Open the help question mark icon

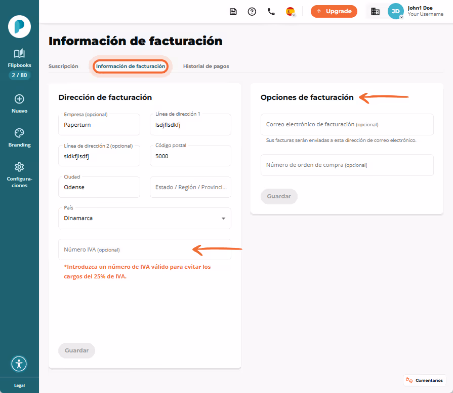point(252,12)
